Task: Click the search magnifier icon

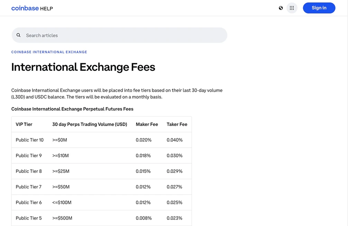Action: tap(18, 35)
